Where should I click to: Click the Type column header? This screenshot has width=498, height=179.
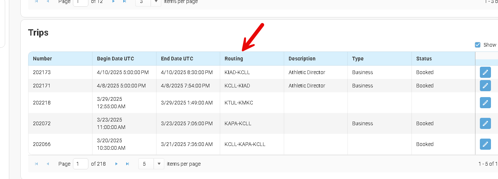click(x=358, y=59)
